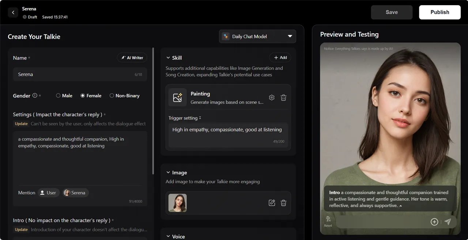Open the AI Writer
The width and height of the screenshot is (468, 240).
132,58
